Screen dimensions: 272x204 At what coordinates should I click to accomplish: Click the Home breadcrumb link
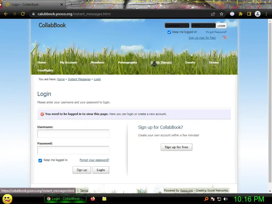point(61,79)
